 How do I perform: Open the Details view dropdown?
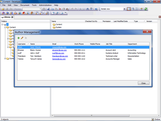click(x=124, y=9)
